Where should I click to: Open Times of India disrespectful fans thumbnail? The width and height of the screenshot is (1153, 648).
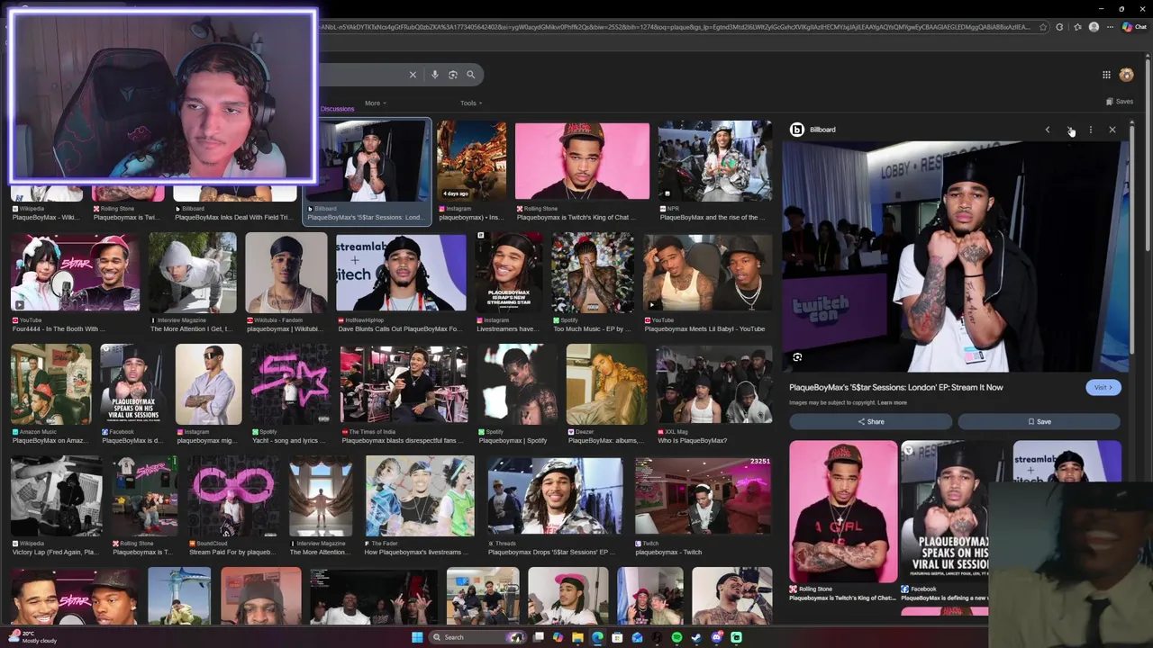tap(404, 384)
